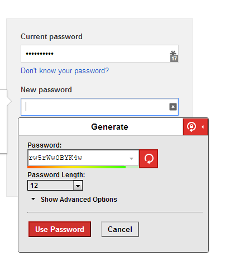Open the generated password history dropdown arrow
Screen dimensions: 225x270
[131, 159]
